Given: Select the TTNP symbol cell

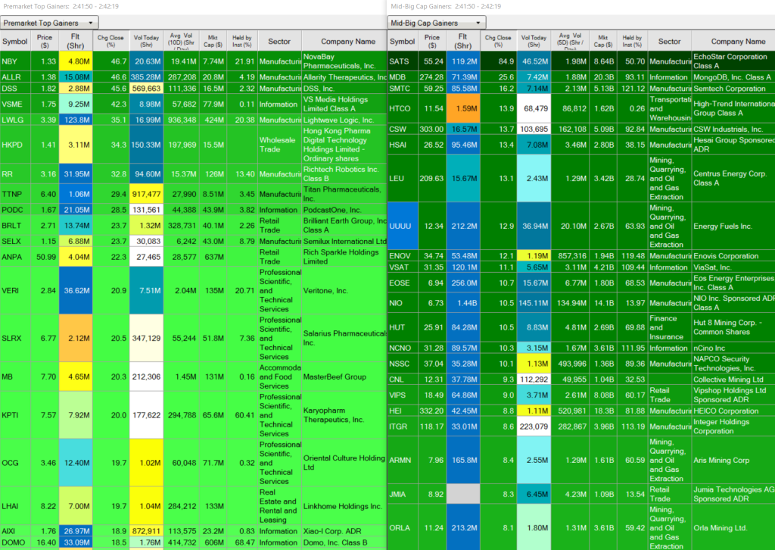Looking at the screenshot, I should (15, 194).
